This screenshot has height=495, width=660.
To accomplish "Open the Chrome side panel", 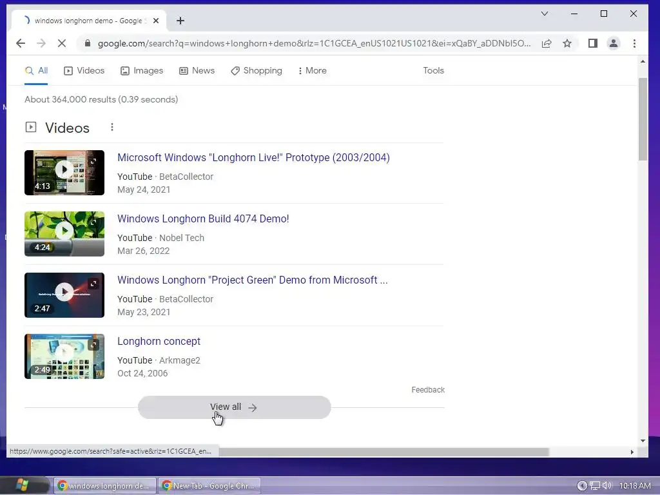I will coord(593,43).
